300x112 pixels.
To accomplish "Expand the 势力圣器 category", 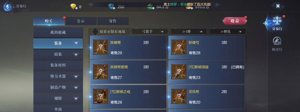I will tap(58, 76).
